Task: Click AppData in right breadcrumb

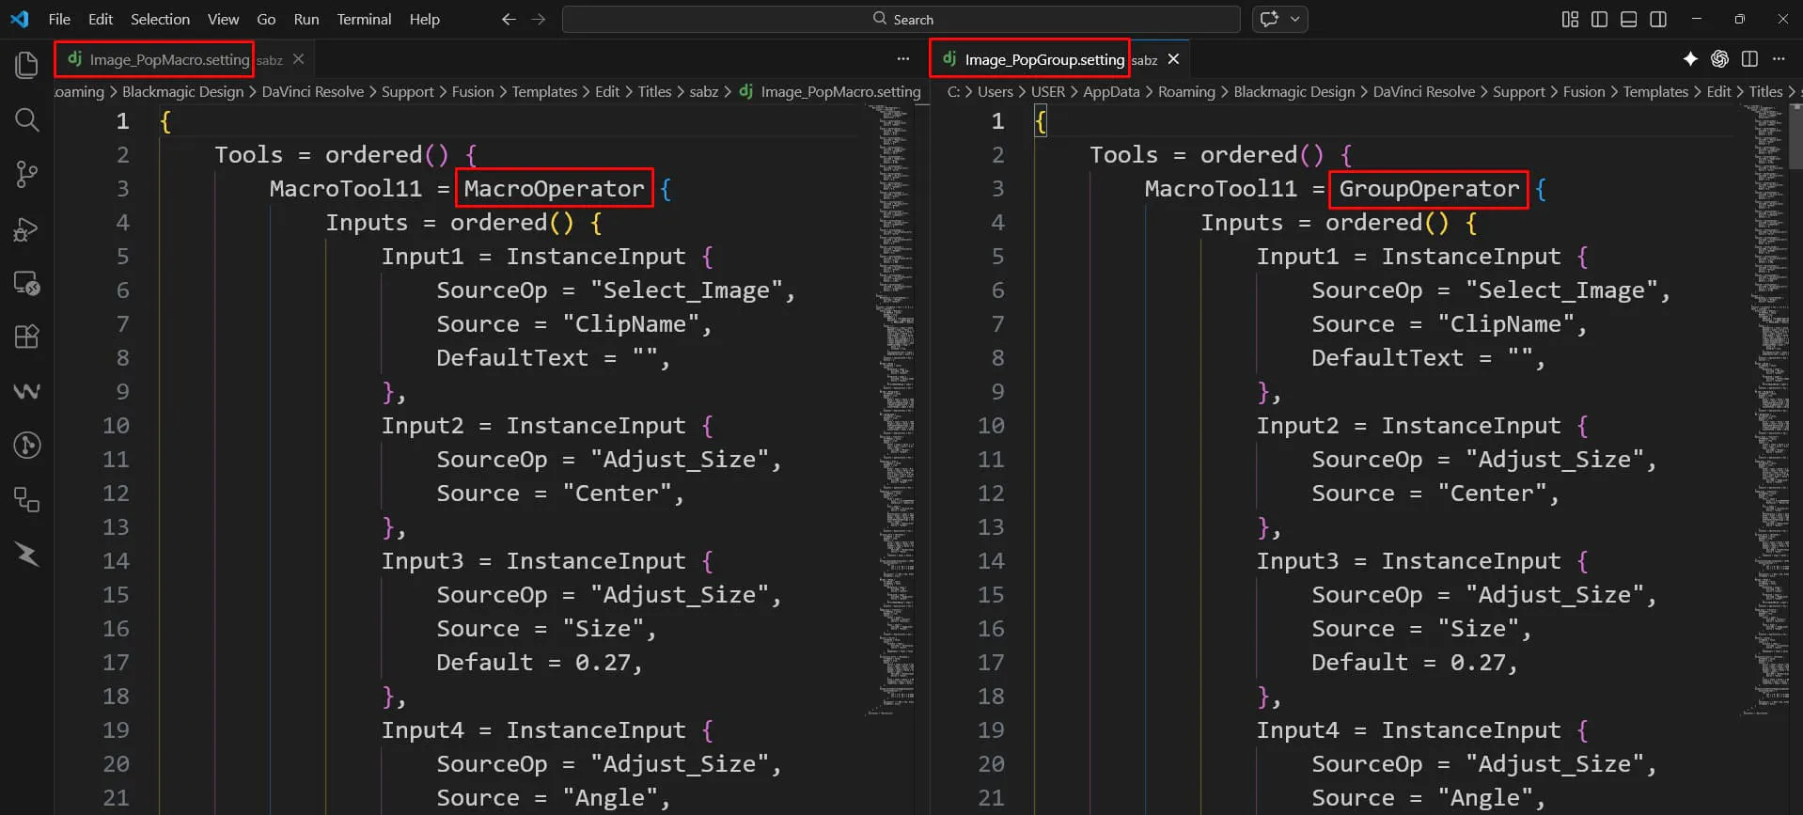Action: pyautogui.click(x=1111, y=91)
